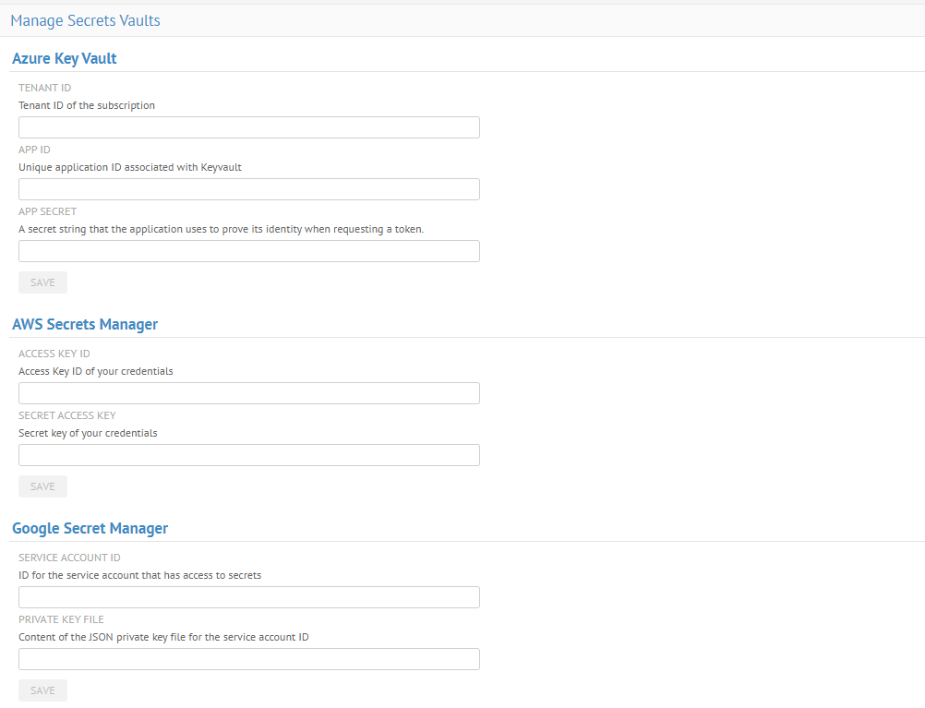Click 'ID for the service account' description

pos(139,576)
